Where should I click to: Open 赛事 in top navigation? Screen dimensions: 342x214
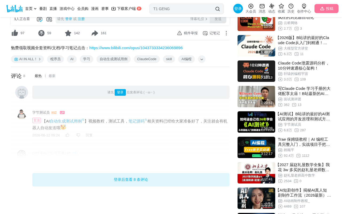[105, 9]
